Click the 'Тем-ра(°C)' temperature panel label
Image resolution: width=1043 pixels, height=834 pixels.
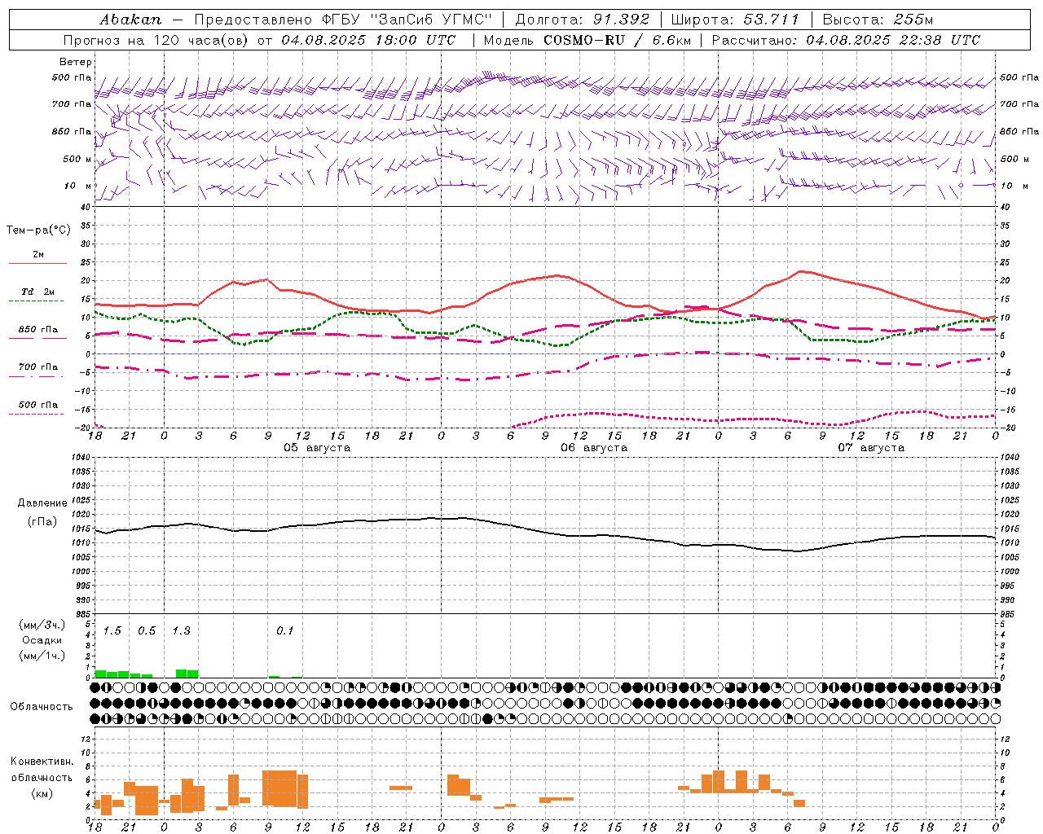point(38,230)
